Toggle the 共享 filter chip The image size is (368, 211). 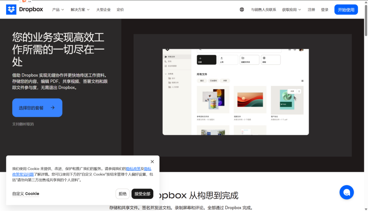(225, 81)
